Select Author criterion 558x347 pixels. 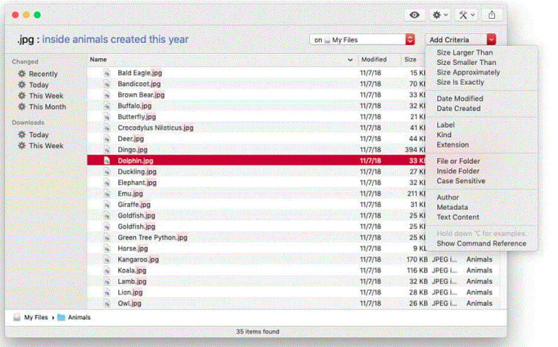(448, 197)
